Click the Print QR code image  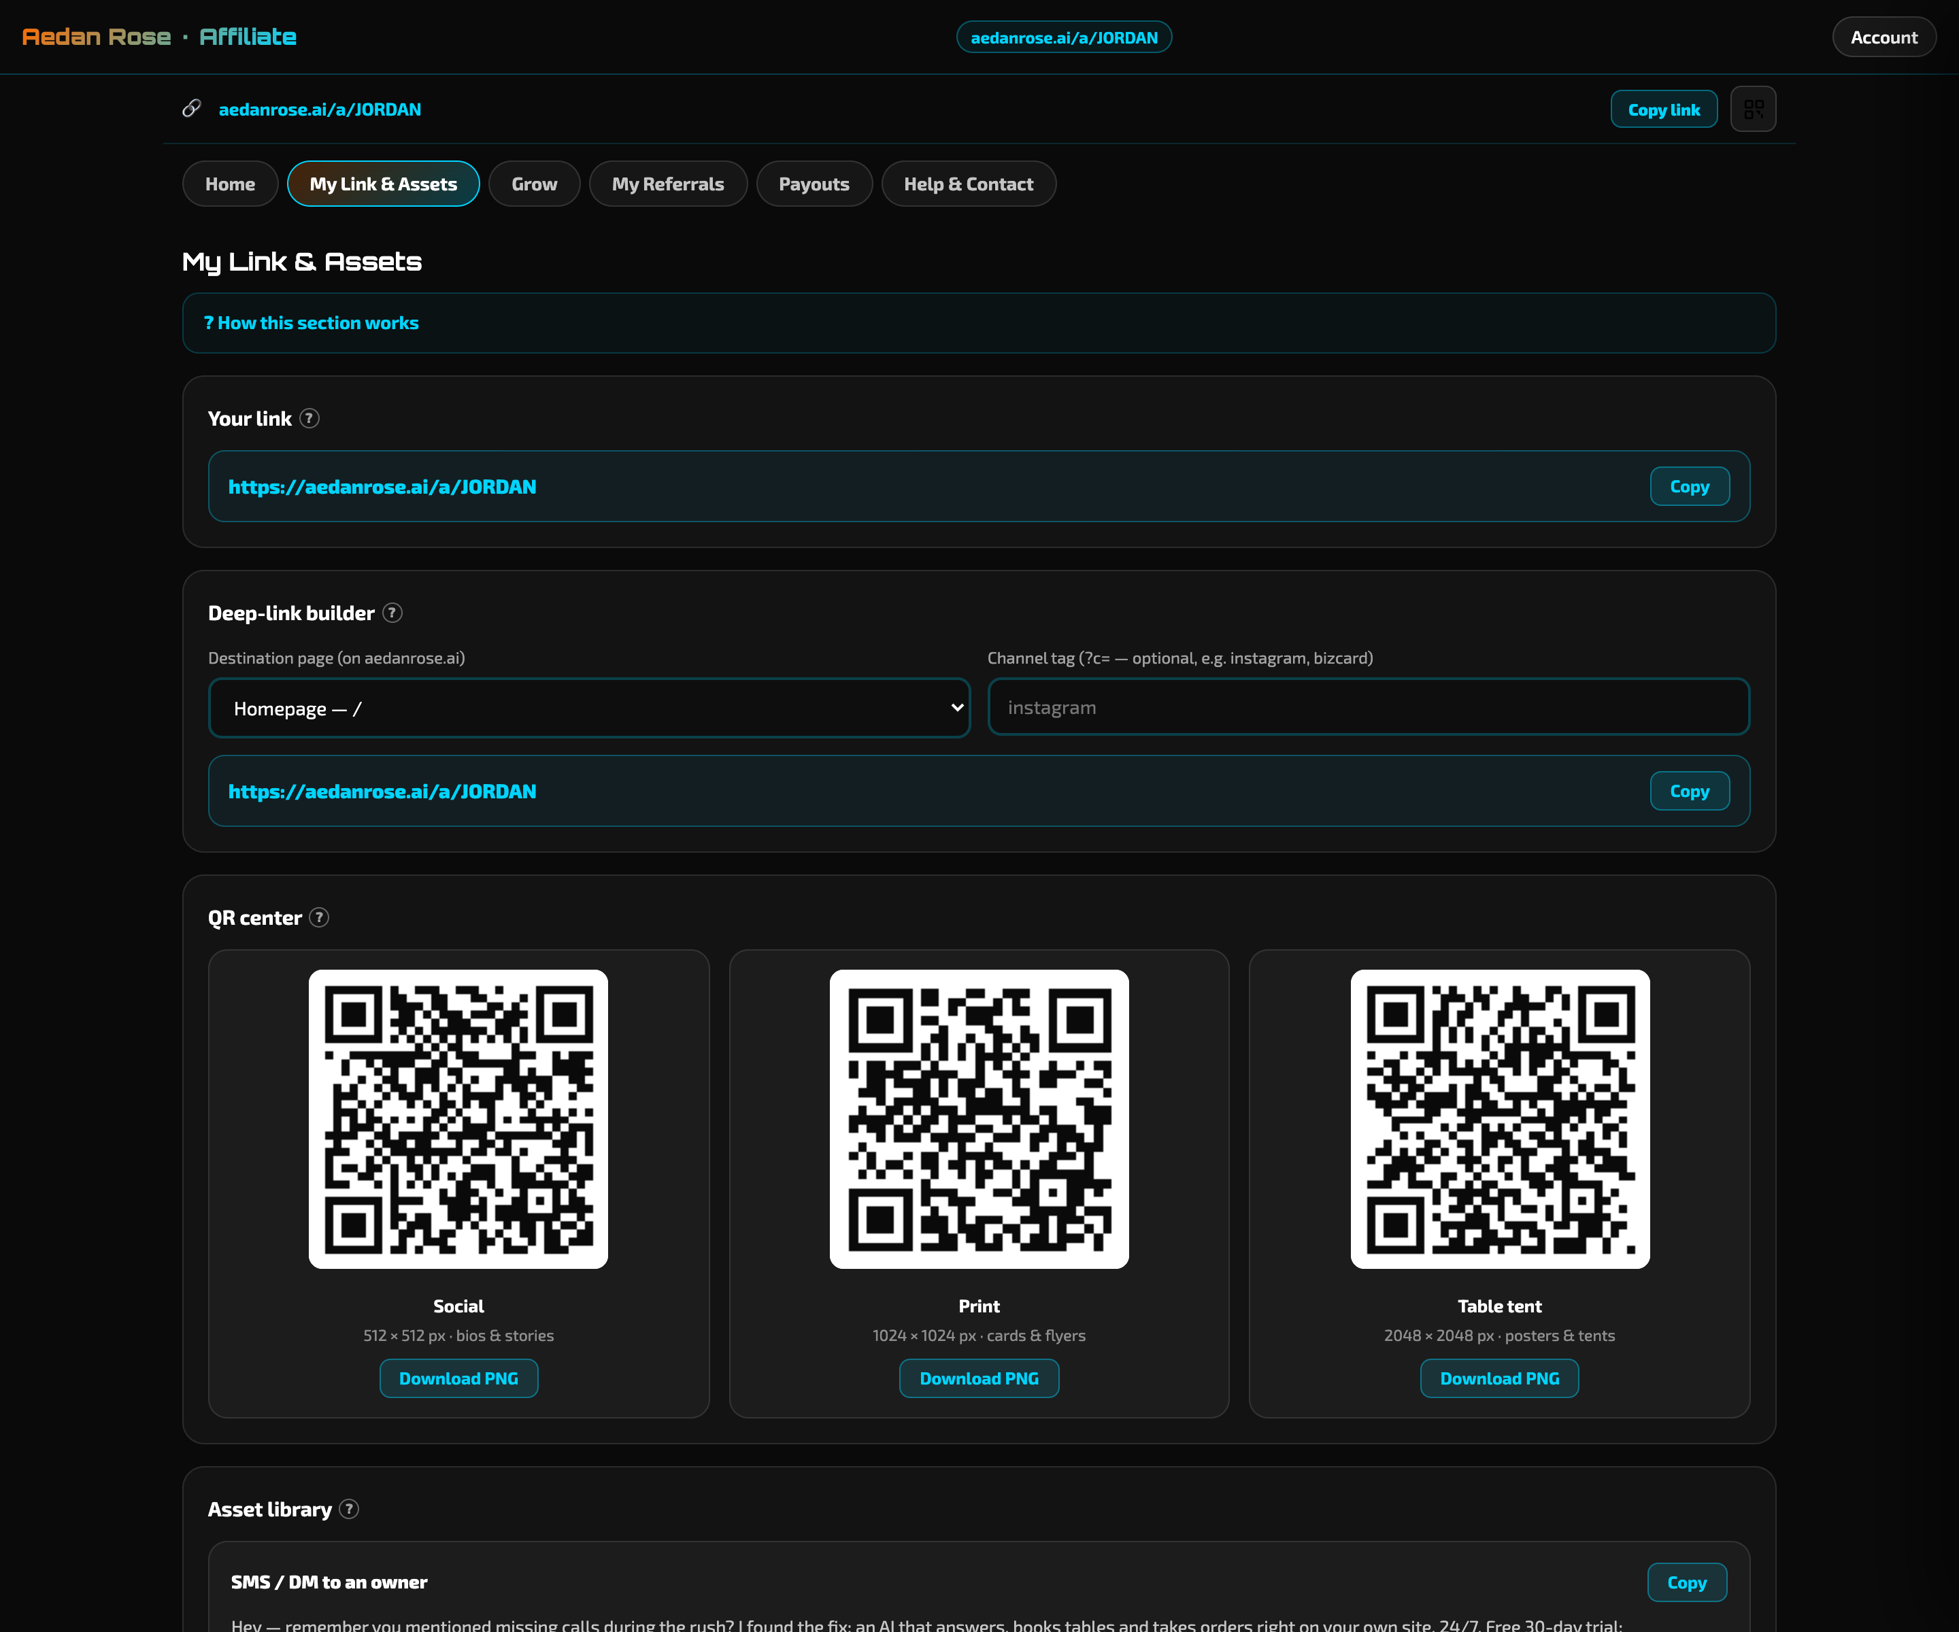[979, 1119]
